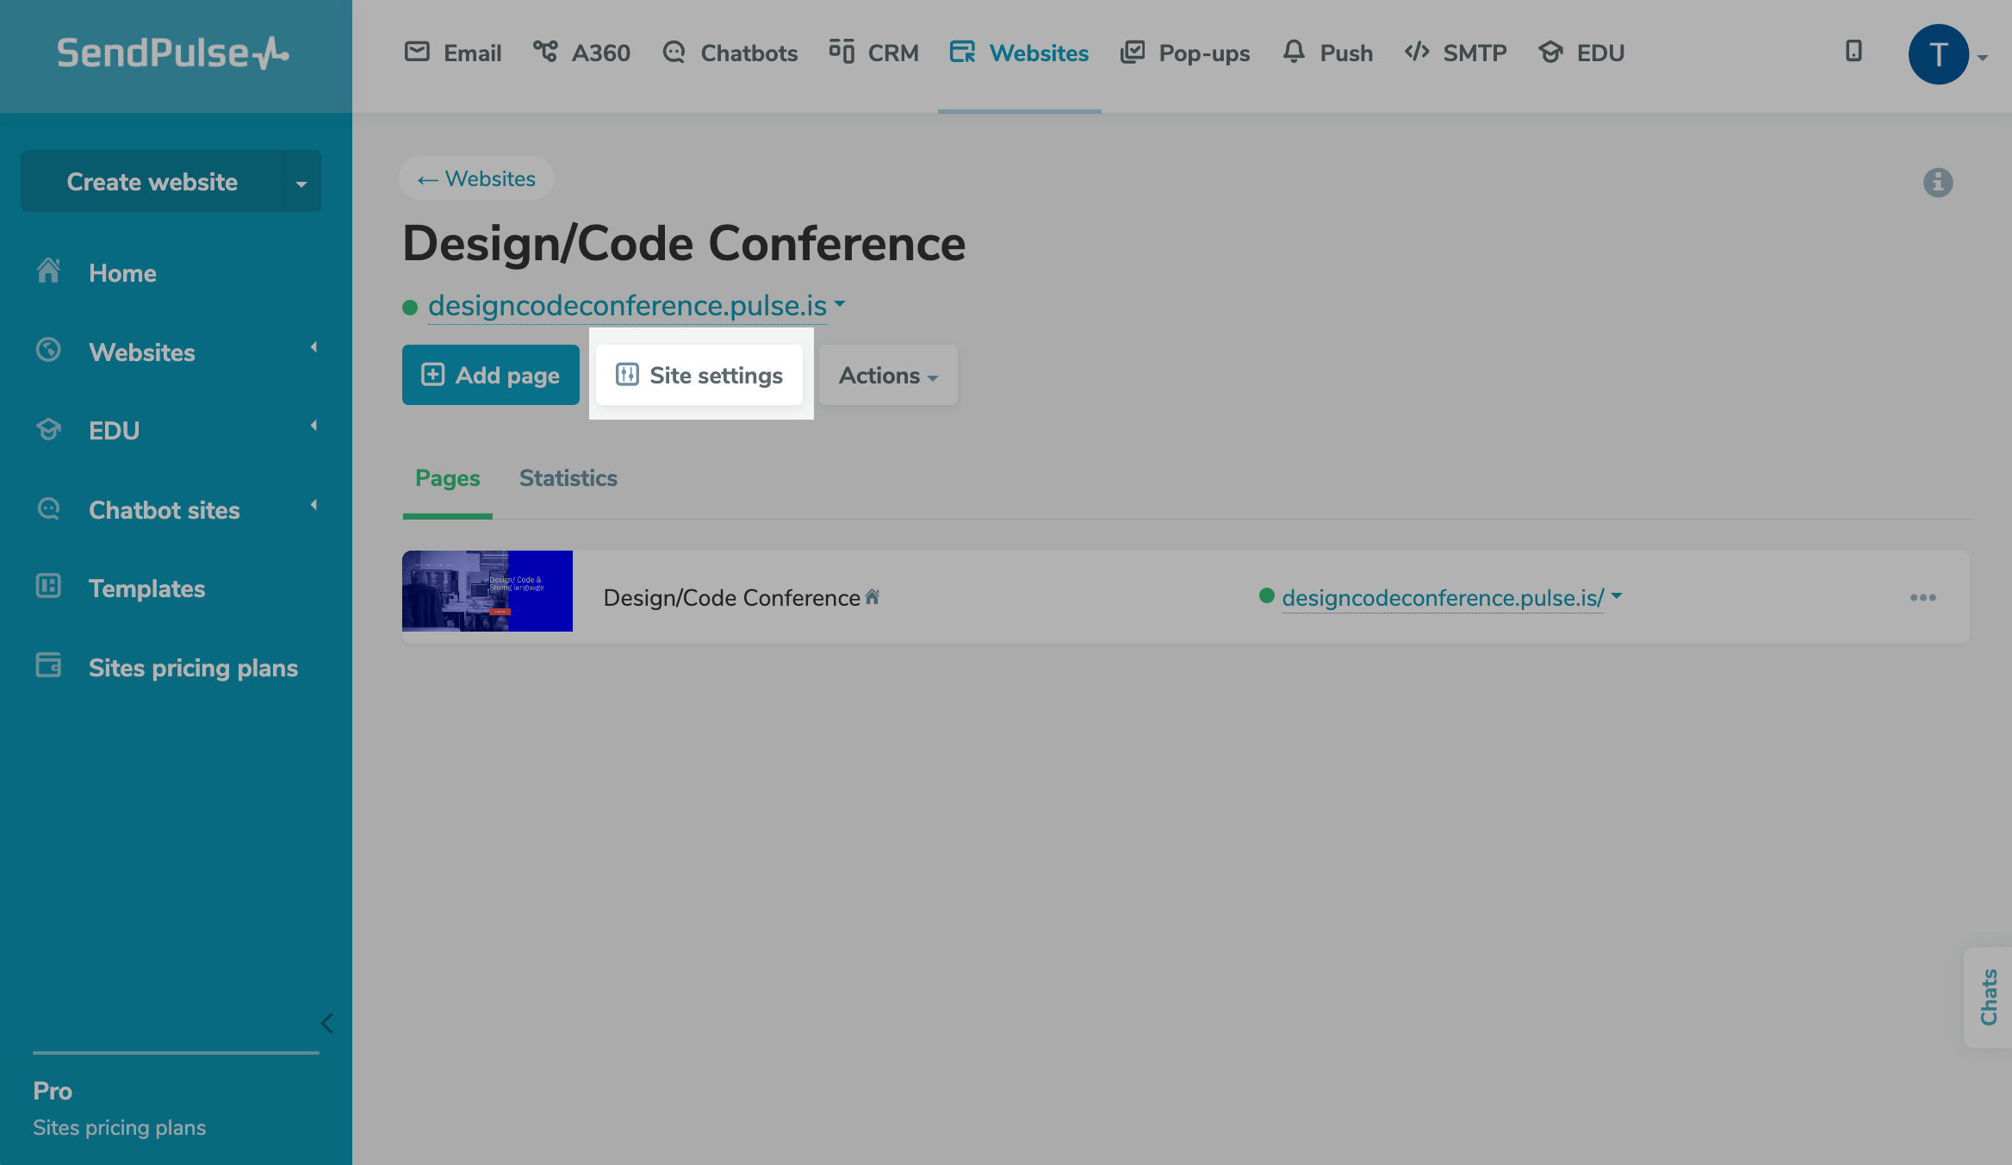Expand the Websites sidebar submenu
Screen dimensions: 2012x1165
coord(314,347)
